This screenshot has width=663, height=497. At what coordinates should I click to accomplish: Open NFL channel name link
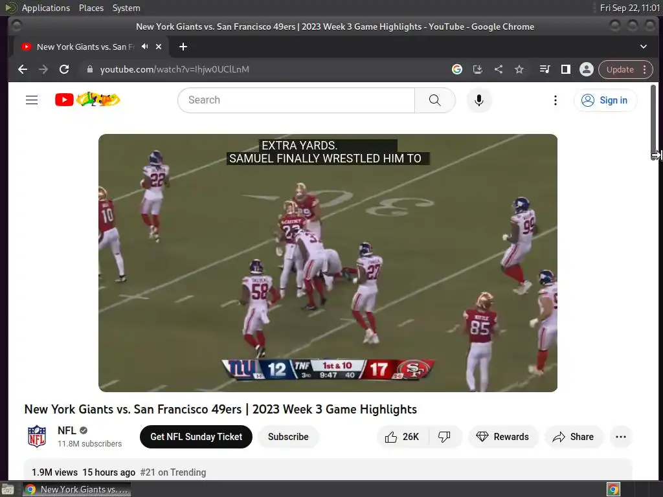click(x=67, y=430)
